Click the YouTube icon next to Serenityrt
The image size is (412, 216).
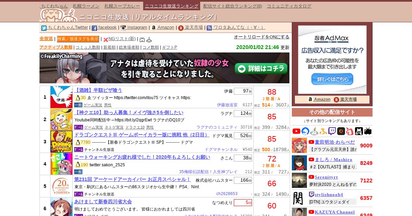[x=311, y=177]
